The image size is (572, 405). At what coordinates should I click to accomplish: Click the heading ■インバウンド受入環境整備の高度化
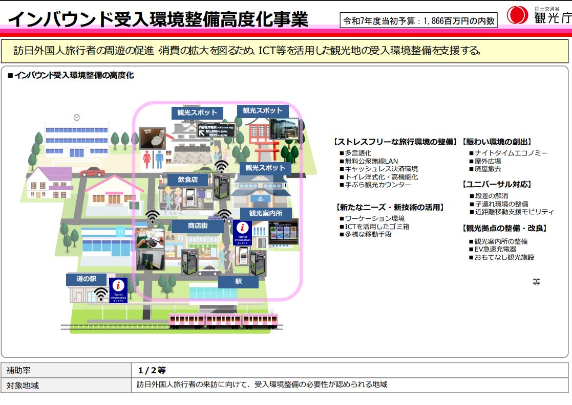[71, 75]
